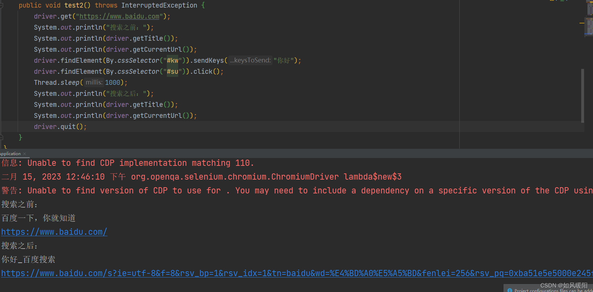Click the millis parameter hint

click(x=94, y=82)
